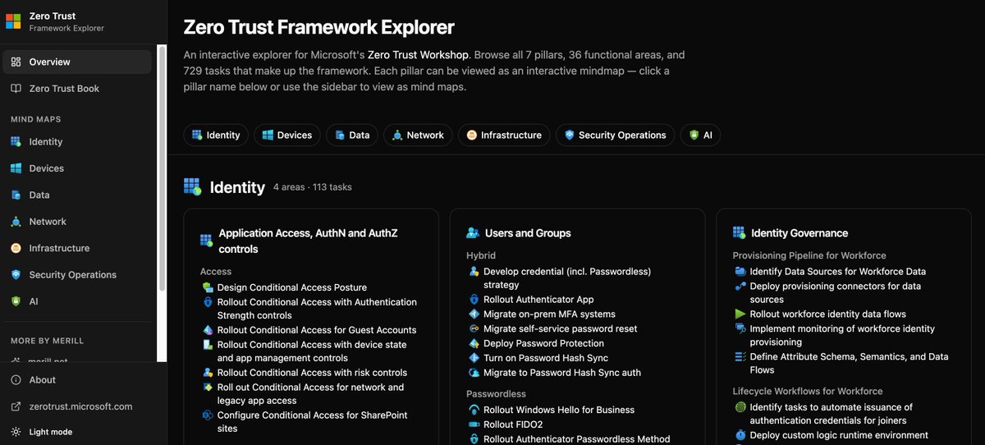
Task: Open the Identity section heading
Action: (237, 187)
